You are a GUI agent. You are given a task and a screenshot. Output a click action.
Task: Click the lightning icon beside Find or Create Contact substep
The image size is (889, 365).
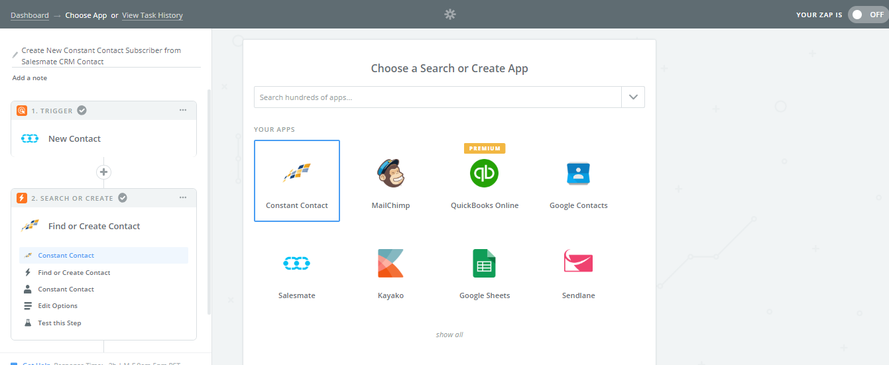point(28,272)
